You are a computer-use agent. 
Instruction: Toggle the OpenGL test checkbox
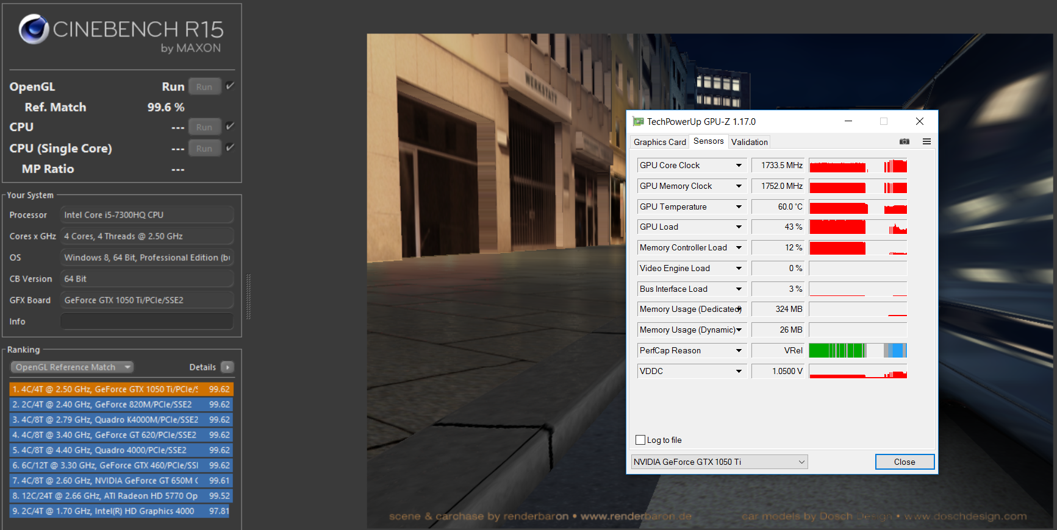[x=230, y=86]
